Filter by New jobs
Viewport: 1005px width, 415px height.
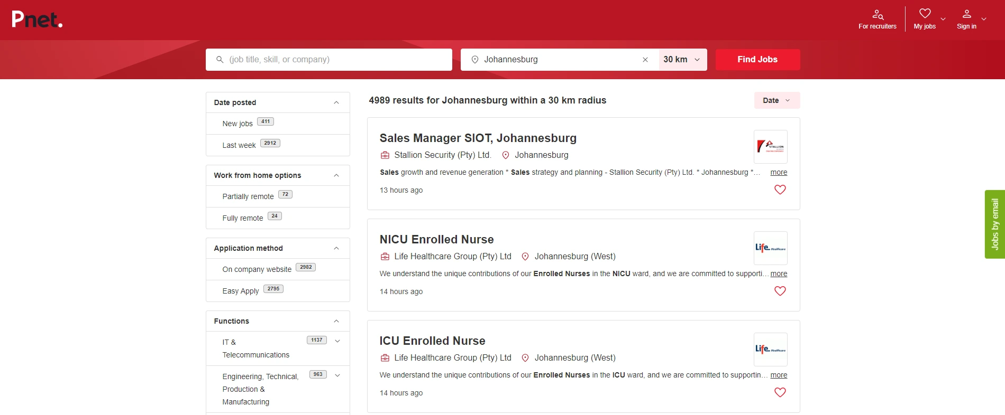pyautogui.click(x=237, y=124)
